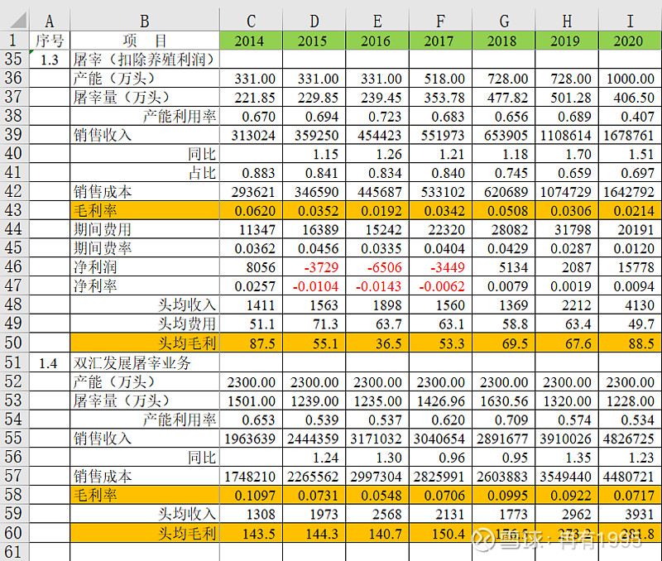The image size is (662, 561).
Task: Select row 50 header
Action: (14, 343)
